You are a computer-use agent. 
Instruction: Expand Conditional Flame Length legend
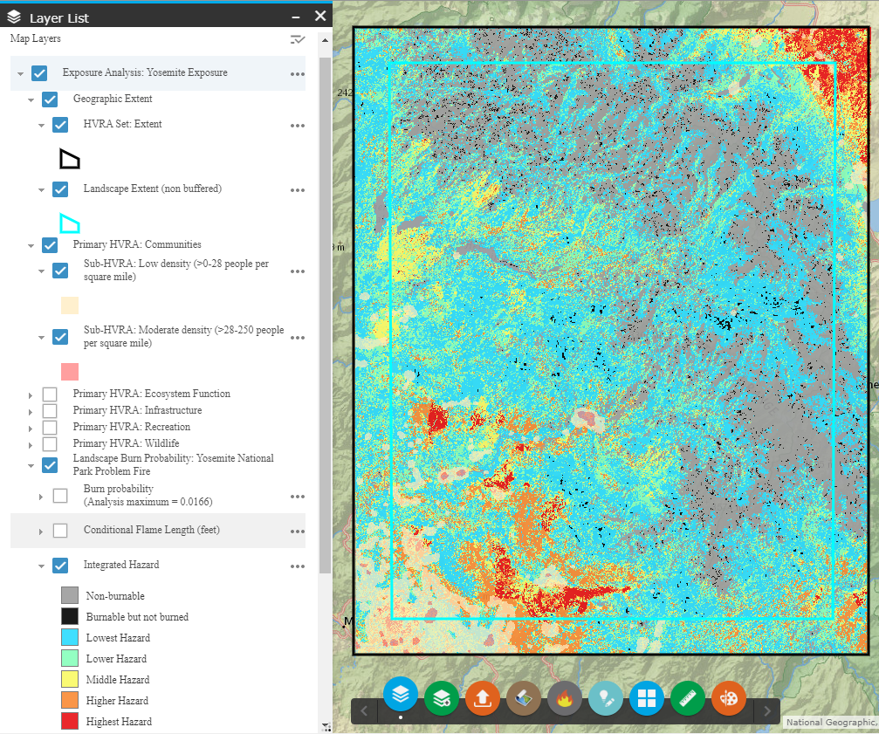point(41,532)
